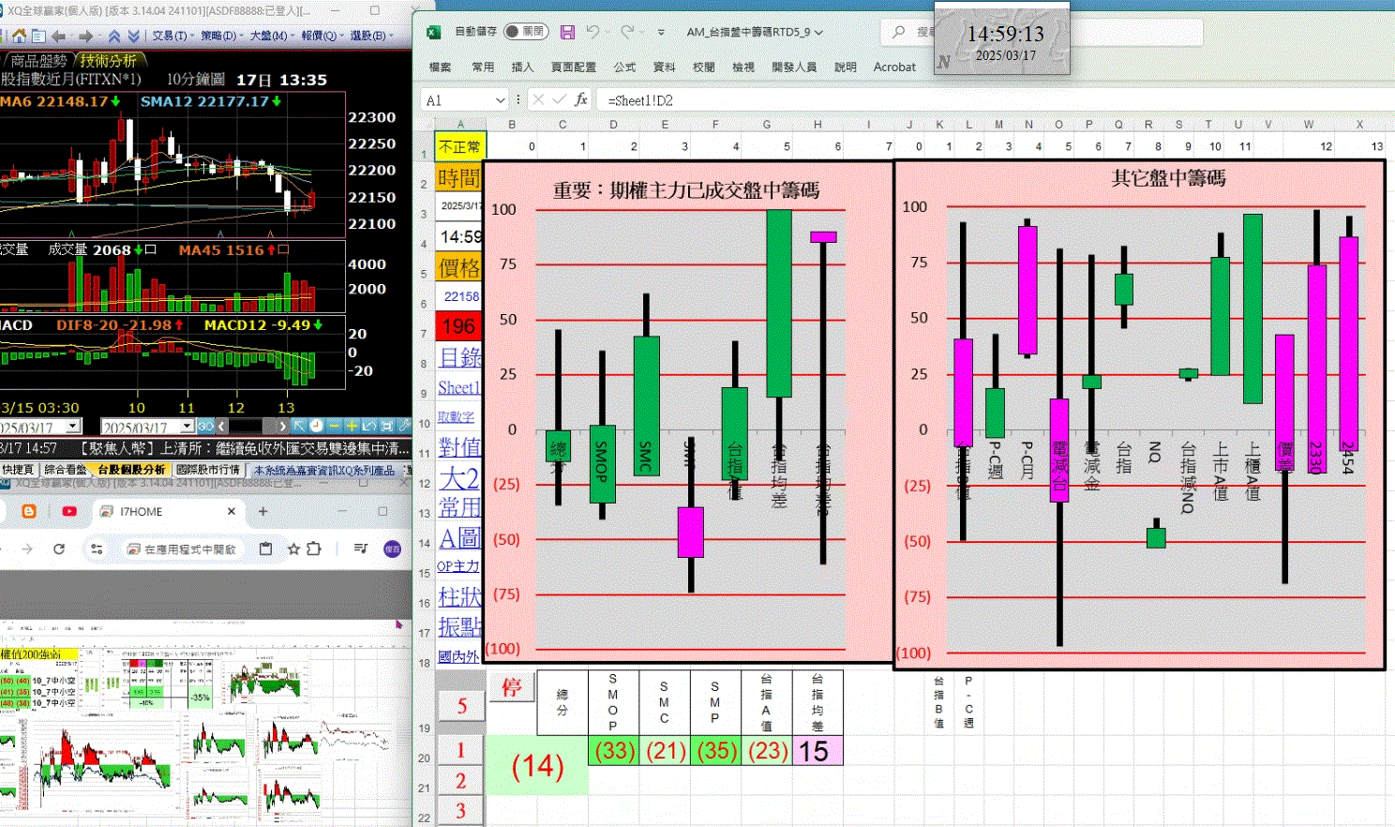1395x827 pixels.
Task: Switch to 技術分析 tab in XQ
Action: click(108, 60)
